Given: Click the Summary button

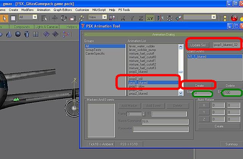Looking at the screenshot, I should (231, 144).
